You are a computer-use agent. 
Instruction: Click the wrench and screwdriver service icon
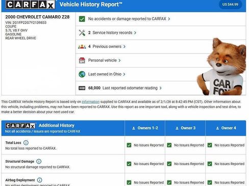pyautogui.click(x=82, y=33)
